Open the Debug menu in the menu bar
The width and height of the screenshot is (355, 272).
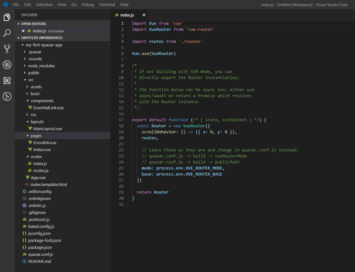point(88,4)
